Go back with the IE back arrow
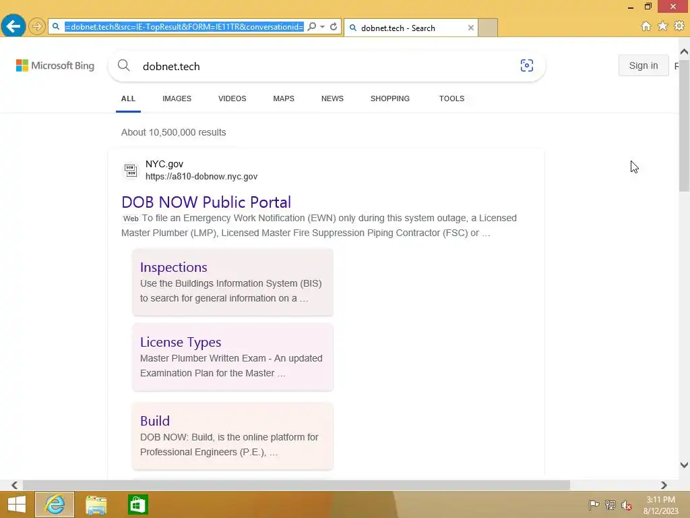The height and width of the screenshot is (518, 690). pos(13,26)
